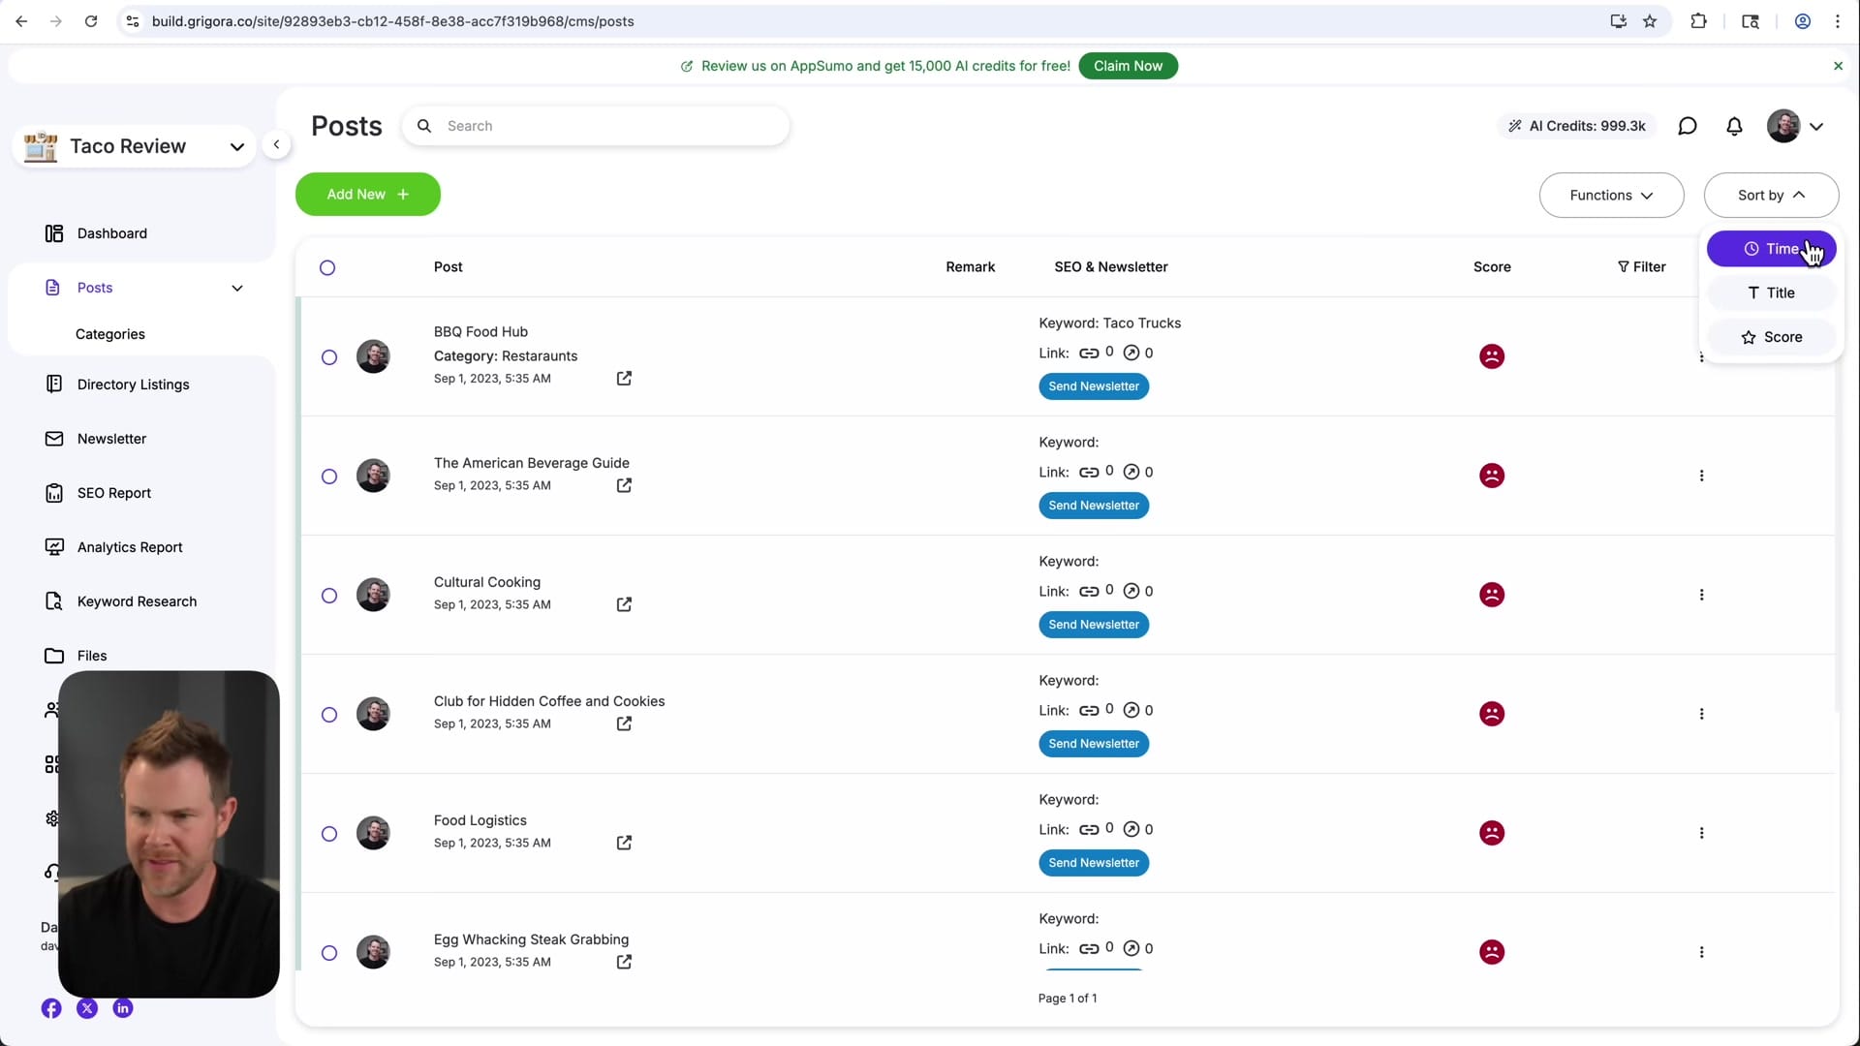Click the posts Search field
The image size is (1860, 1046).
596,126
